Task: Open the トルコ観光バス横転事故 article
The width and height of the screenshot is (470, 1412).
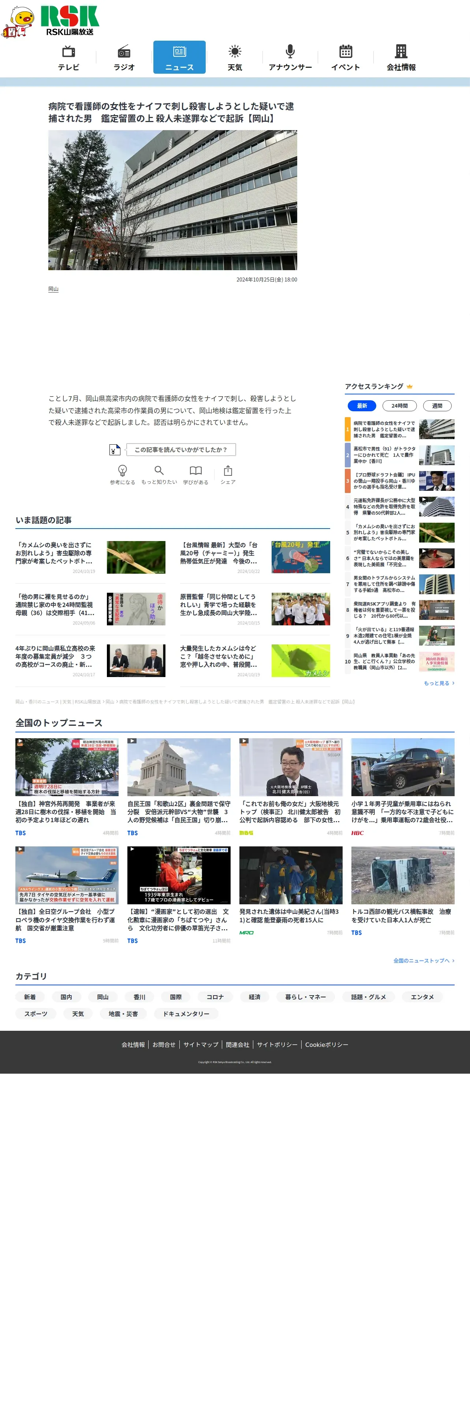Action: [403, 890]
